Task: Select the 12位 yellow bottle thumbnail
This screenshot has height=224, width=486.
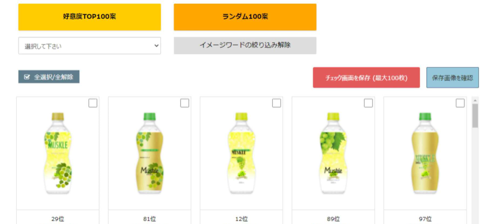Action: point(241,153)
